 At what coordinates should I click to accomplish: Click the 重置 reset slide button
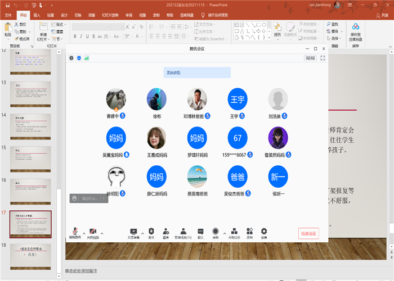(57, 31)
